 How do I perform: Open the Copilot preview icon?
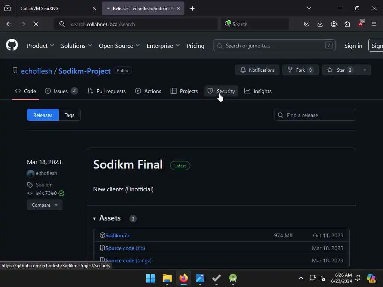pyautogui.click(x=371, y=278)
